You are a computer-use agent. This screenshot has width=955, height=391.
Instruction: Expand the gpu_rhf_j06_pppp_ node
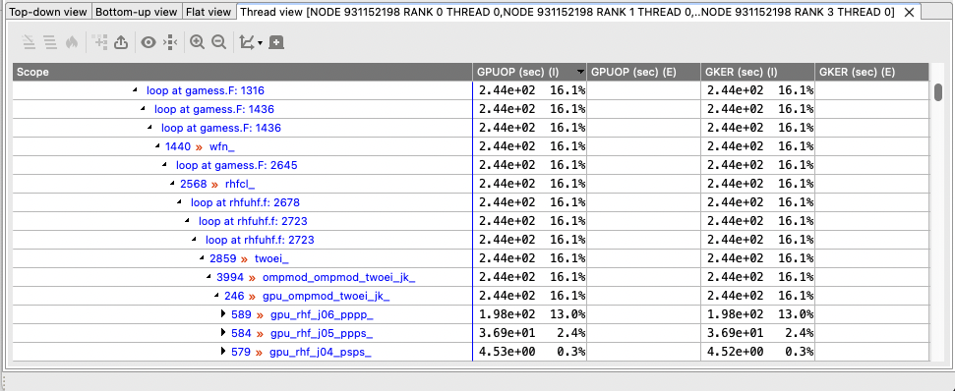tap(223, 315)
